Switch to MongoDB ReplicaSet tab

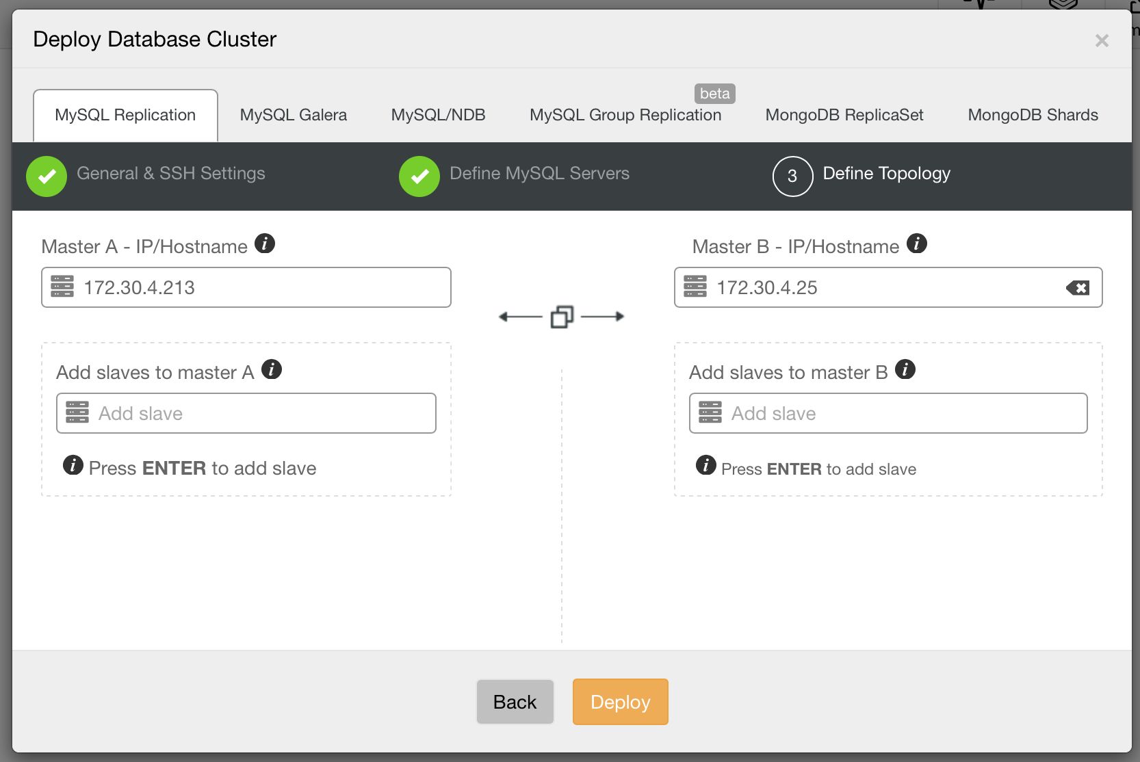pos(844,115)
